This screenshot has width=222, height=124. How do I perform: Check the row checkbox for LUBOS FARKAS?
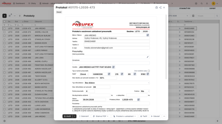(x=4, y=50)
